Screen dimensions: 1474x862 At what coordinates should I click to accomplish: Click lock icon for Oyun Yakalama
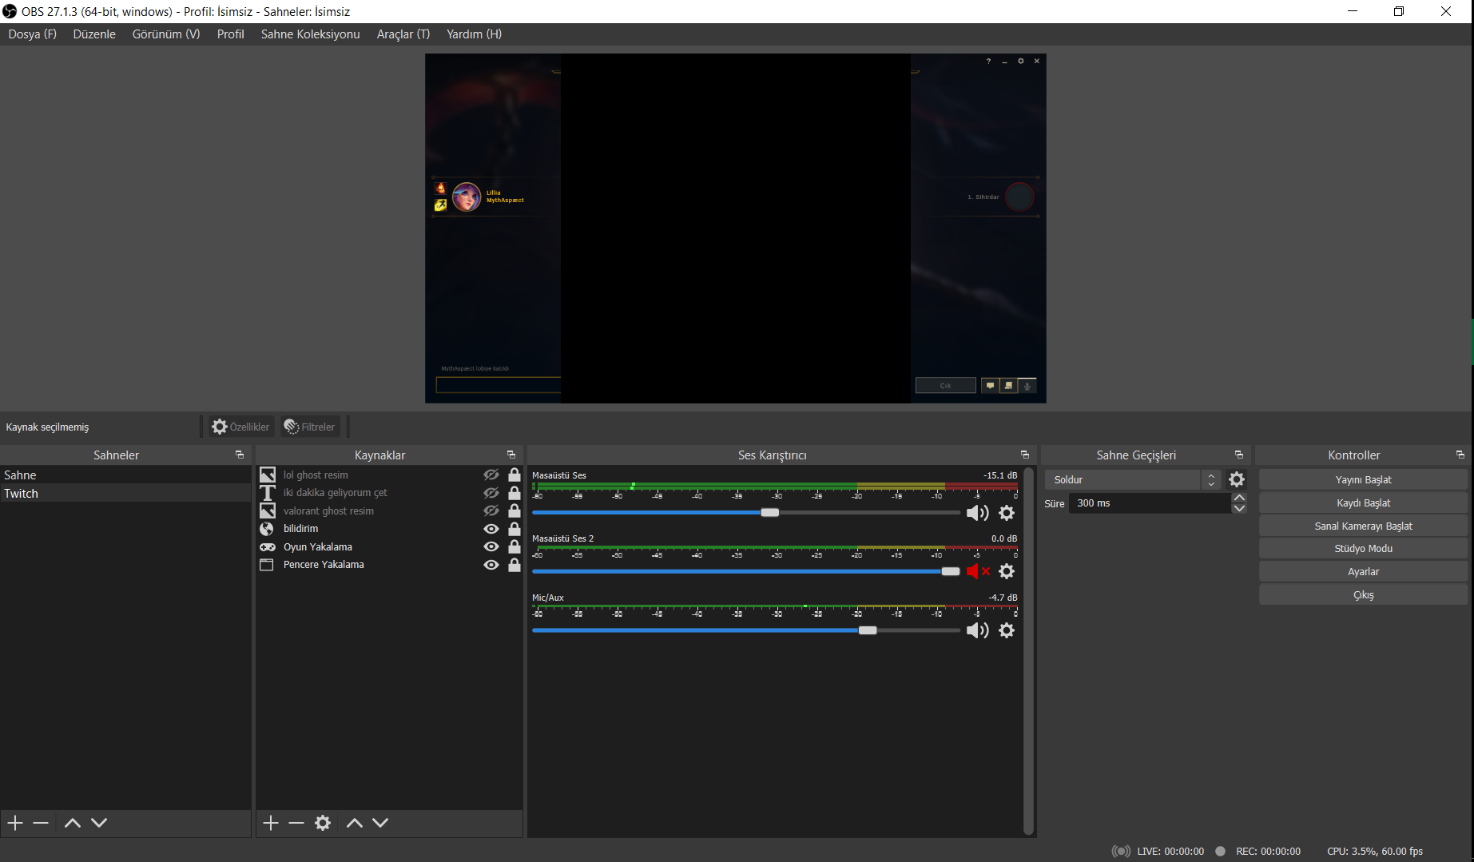click(x=515, y=546)
